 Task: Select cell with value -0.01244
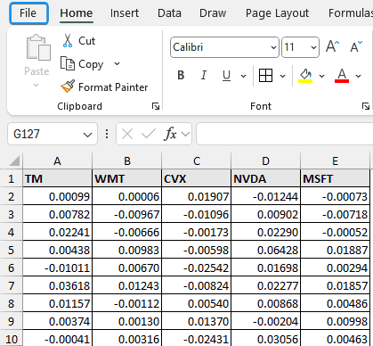pyautogui.click(x=266, y=196)
